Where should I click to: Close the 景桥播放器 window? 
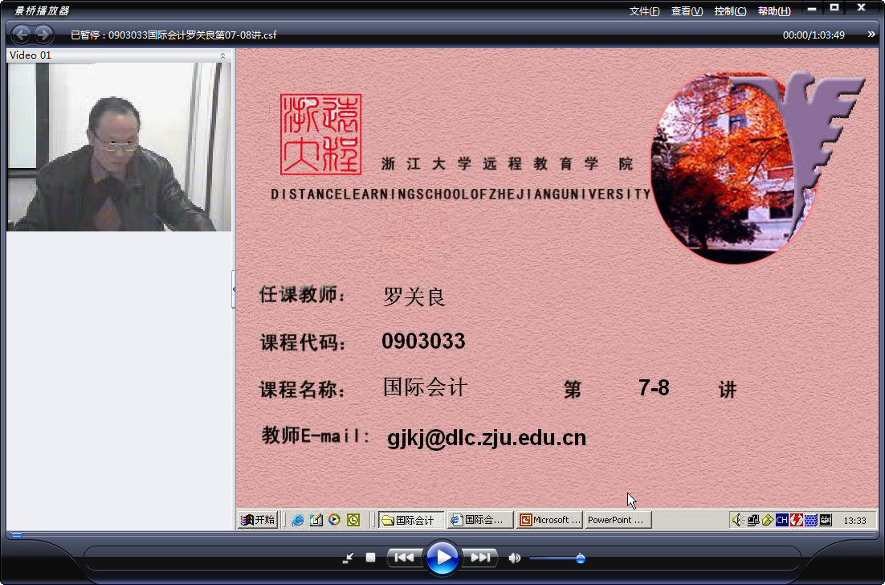[861, 8]
